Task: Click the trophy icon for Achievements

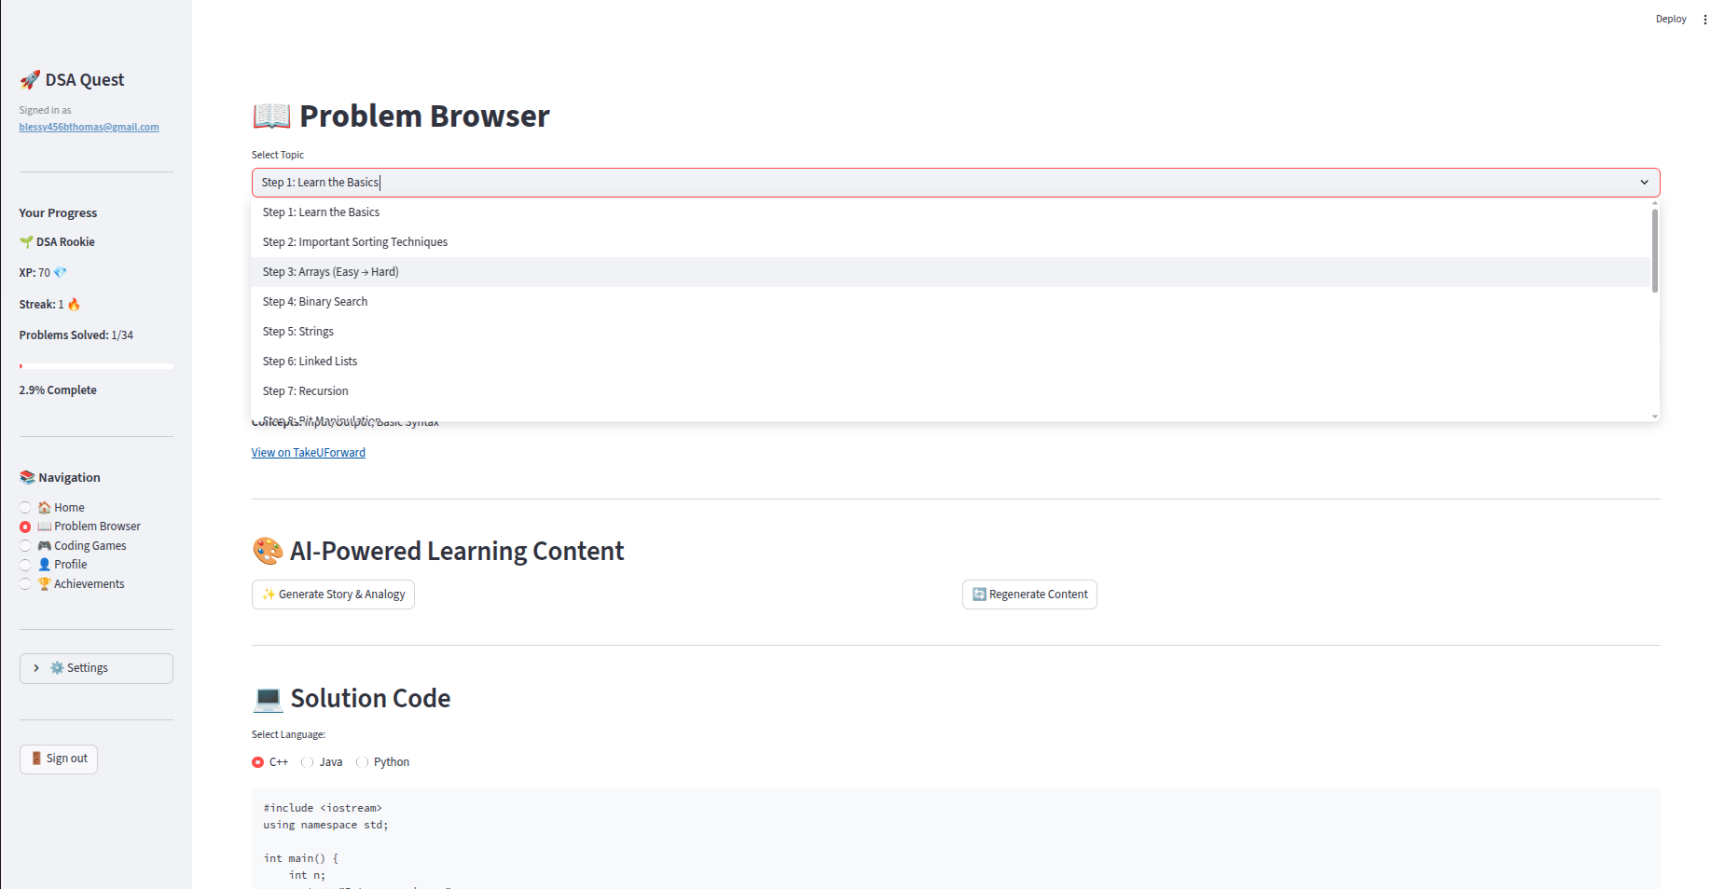Action: pyautogui.click(x=44, y=584)
